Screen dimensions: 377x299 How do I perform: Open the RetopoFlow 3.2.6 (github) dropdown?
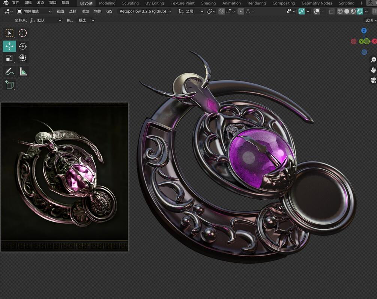(145, 11)
